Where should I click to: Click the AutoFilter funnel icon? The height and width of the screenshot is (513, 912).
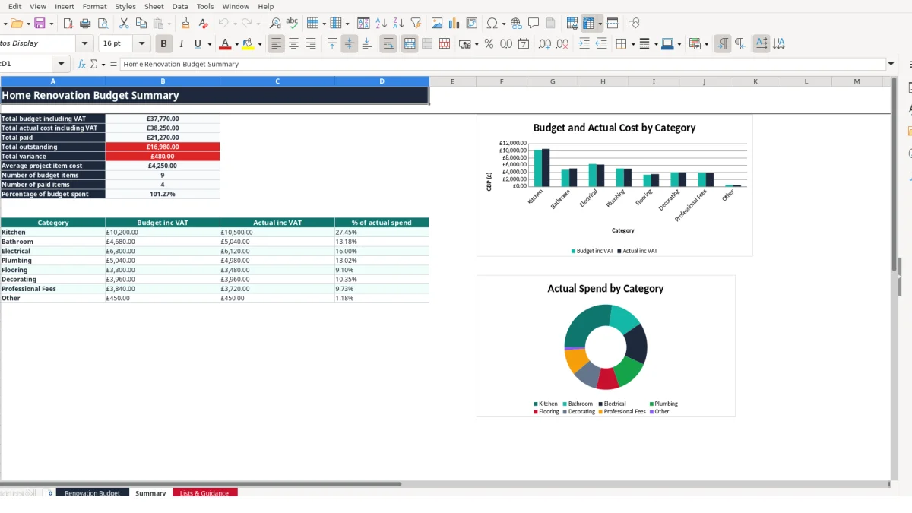[x=416, y=24]
